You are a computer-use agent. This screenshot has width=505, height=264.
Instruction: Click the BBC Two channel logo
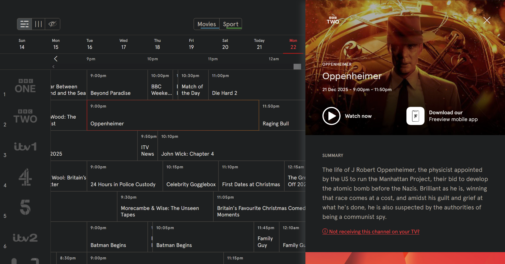(x=25, y=116)
